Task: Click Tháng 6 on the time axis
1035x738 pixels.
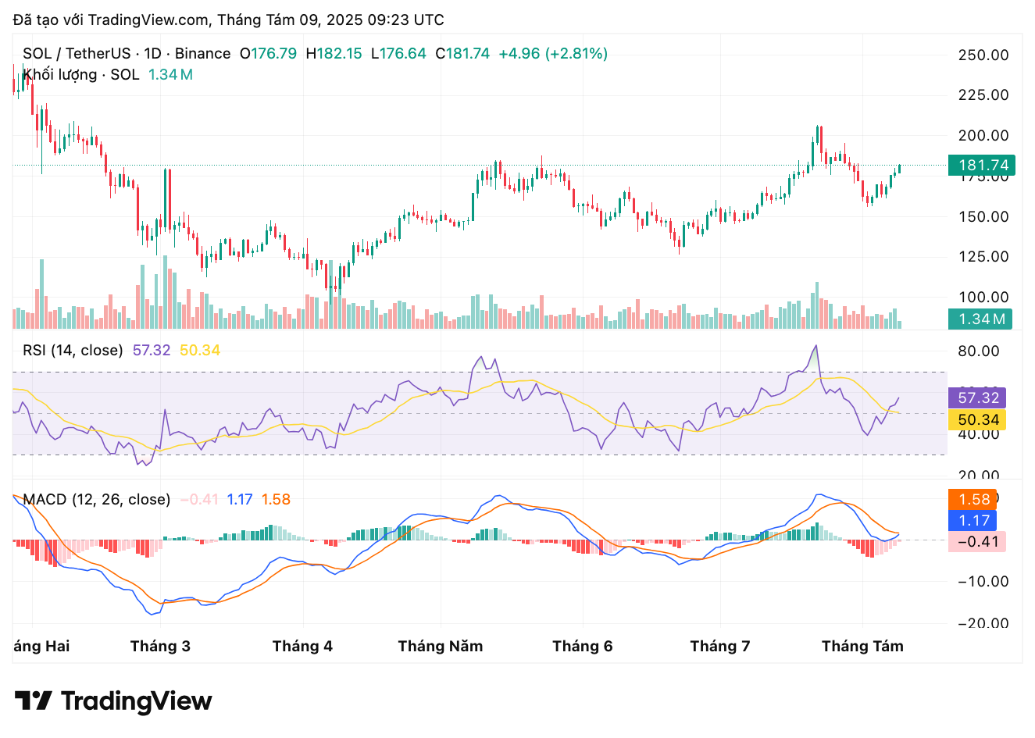Action: click(582, 646)
